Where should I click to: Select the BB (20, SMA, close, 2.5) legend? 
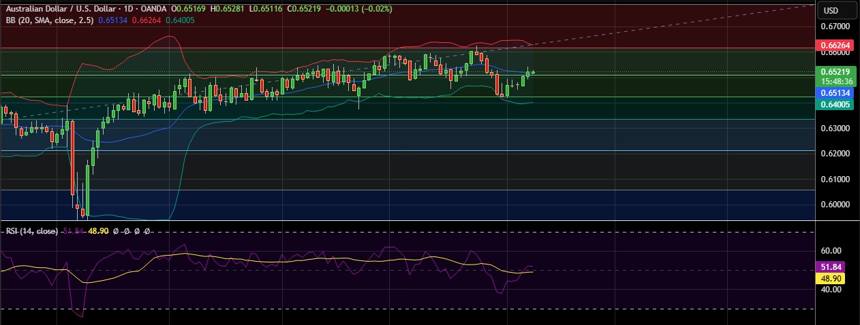coord(46,20)
